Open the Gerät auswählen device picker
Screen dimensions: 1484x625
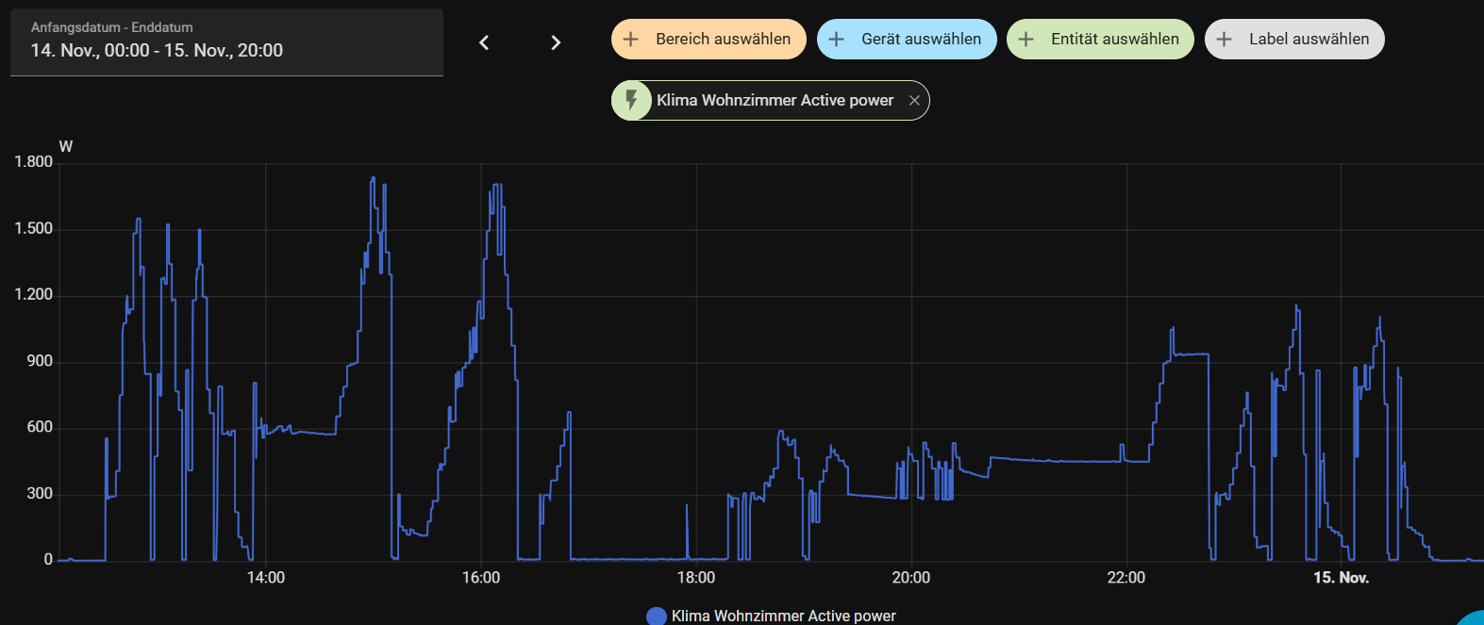920,40
